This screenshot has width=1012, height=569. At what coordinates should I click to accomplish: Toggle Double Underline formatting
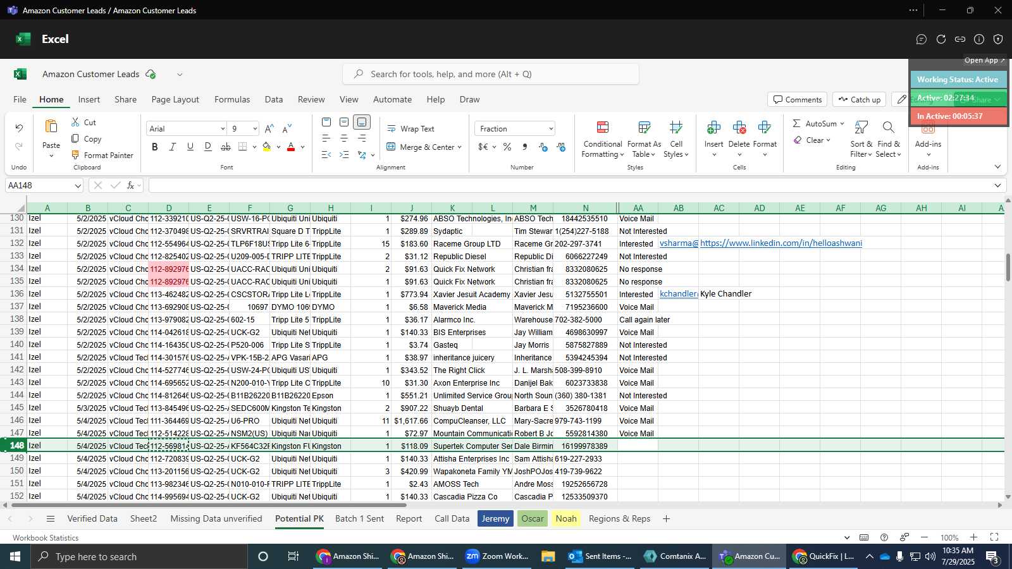click(208, 147)
